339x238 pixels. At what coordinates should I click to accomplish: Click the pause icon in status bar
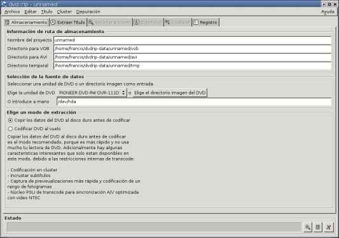[x=318, y=227]
